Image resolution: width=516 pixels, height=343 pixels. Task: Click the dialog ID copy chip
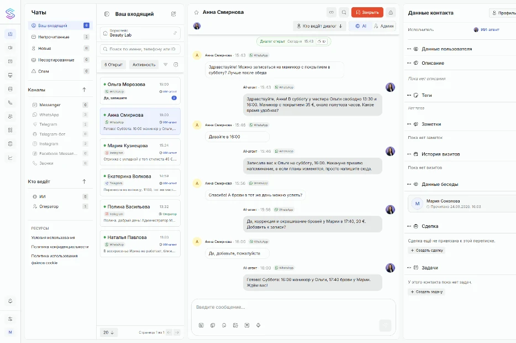(322, 41)
